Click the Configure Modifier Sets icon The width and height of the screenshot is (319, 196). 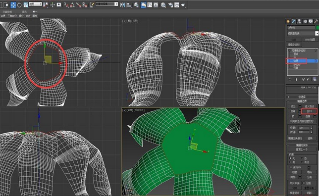(x=315, y=79)
